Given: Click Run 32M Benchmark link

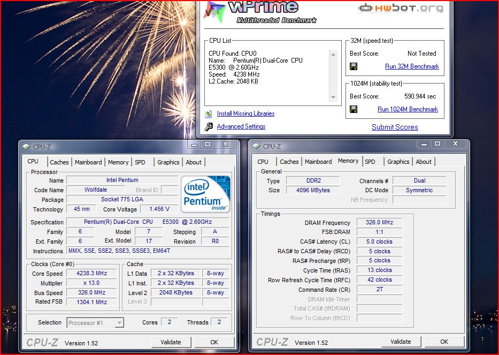Looking at the screenshot, I should pyautogui.click(x=412, y=66).
